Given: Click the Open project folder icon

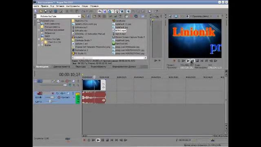Looking at the screenshot, I should (x=41, y=11).
